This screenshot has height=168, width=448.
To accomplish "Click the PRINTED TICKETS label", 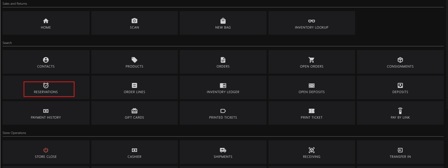I will tap(223, 117).
